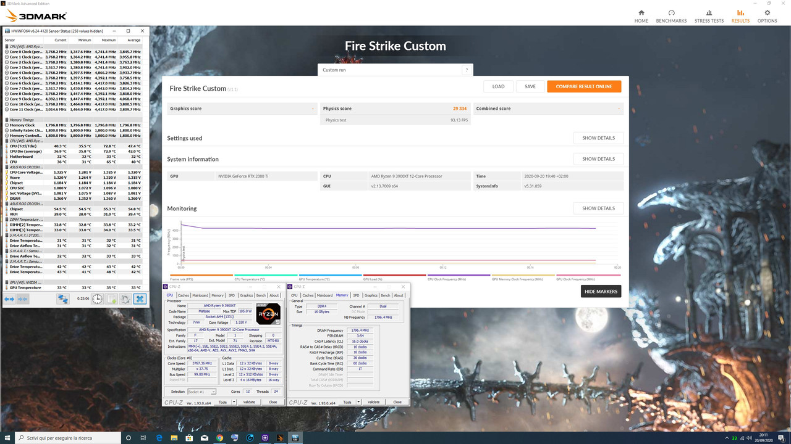The image size is (791, 444).
Task: Select Core 0 Clock row in HWiNFO
Action: 73,52
